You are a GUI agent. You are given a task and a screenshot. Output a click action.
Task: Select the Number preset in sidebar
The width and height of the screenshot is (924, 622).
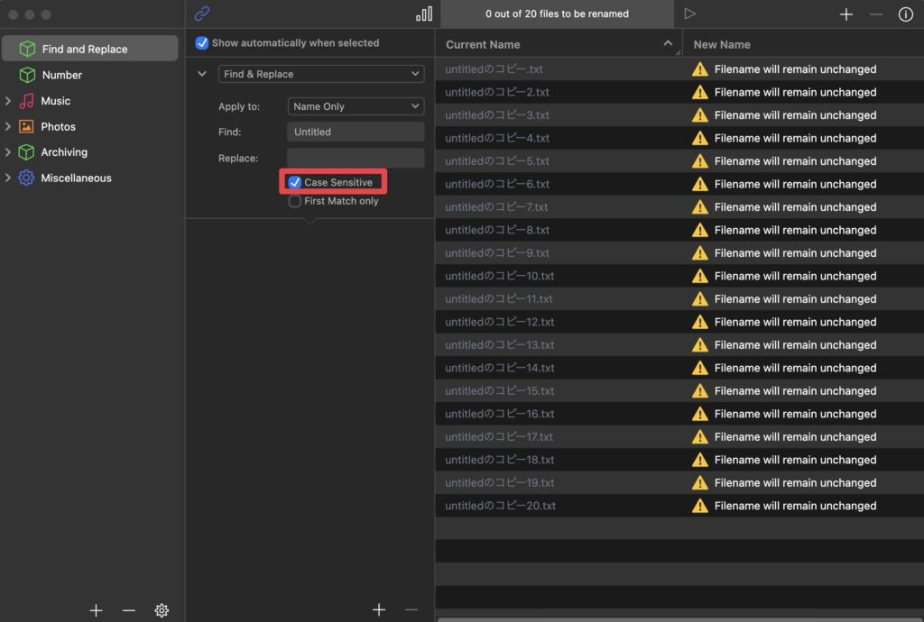(61, 75)
